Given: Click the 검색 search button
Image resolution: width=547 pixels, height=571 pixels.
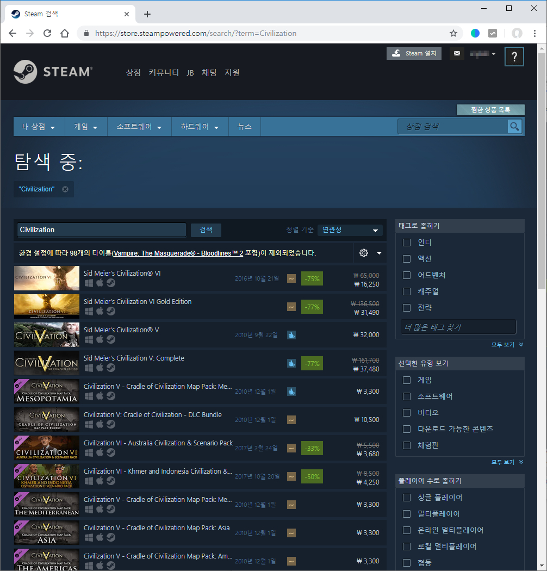Looking at the screenshot, I should pos(206,230).
